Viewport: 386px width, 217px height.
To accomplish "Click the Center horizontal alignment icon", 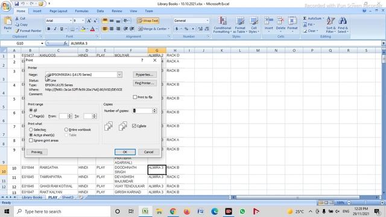I will pyautogui.click(x=112, y=29).
